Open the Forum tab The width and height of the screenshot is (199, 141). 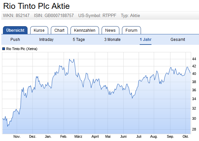(x=131, y=30)
